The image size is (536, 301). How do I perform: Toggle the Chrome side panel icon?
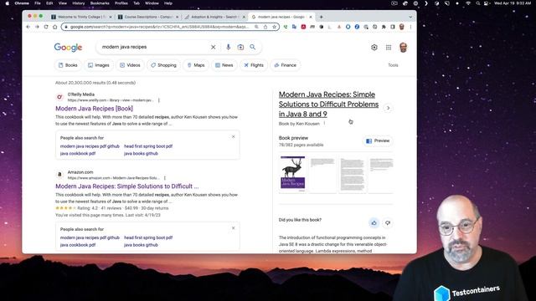393,27
